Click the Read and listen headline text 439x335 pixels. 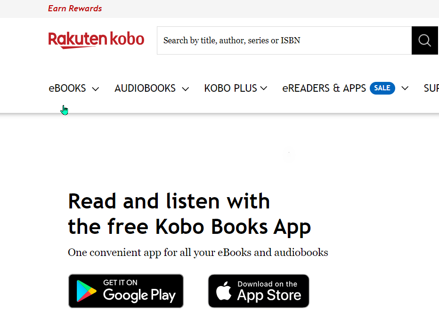[x=189, y=214]
